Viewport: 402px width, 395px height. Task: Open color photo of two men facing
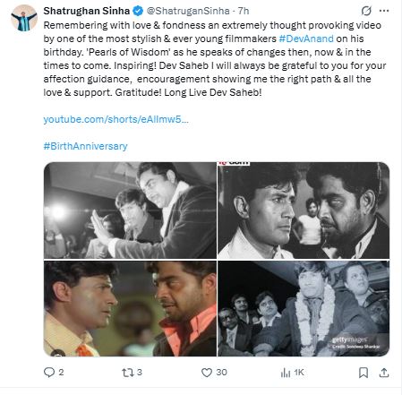pos(130,308)
